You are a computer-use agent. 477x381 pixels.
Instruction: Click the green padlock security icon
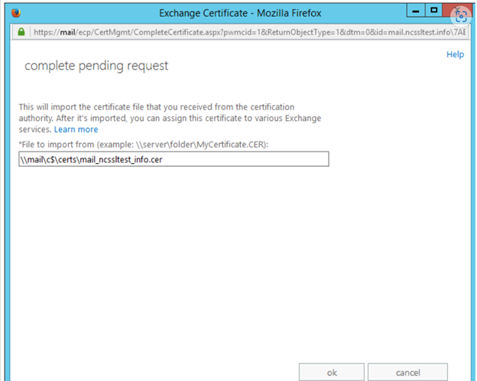click(21, 31)
